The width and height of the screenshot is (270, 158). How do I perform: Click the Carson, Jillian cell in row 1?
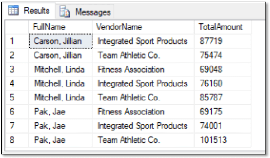61,41
